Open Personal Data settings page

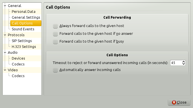pyautogui.click(x=23, y=11)
